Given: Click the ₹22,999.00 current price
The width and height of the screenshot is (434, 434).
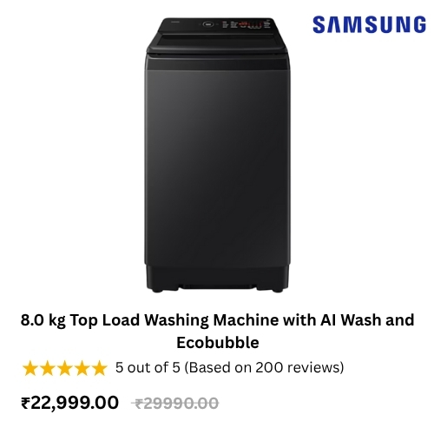Looking at the screenshot, I should 69,403.
